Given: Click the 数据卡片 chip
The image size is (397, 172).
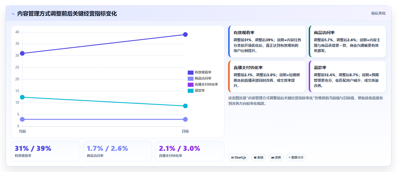Looking at the screenshot, I should 296,157.
